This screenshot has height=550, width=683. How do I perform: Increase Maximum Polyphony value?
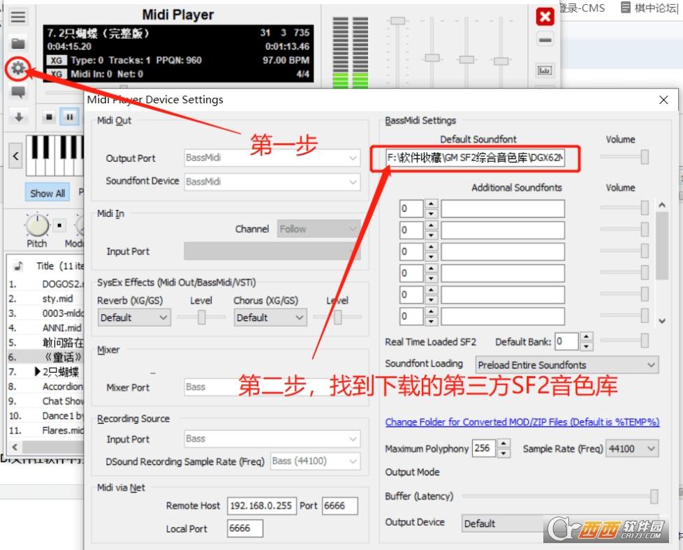[x=504, y=444]
